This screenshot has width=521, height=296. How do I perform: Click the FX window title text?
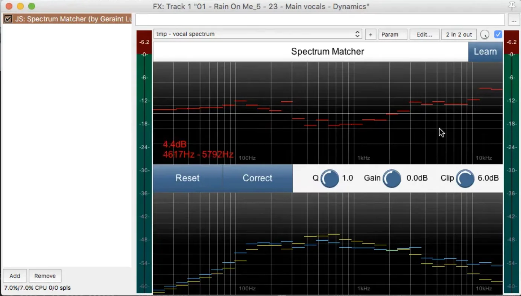[x=261, y=6]
